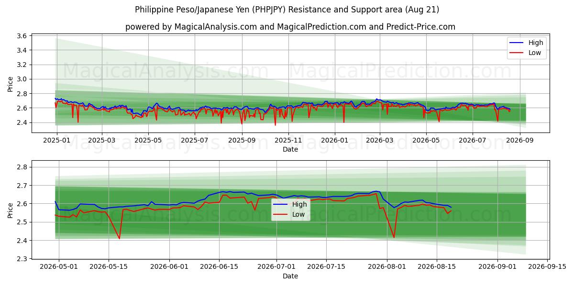Click the 2026-07-01 tick label
The width and height of the screenshot is (574, 287).
tap(276, 267)
